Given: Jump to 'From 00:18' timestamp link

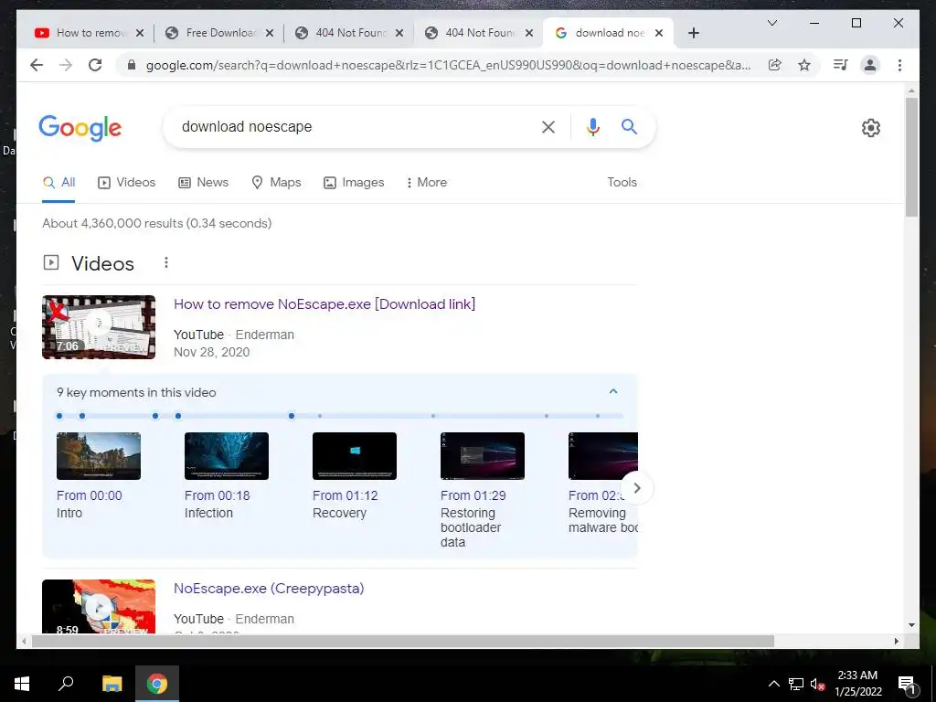Looking at the screenshot, I should pyautogui.click(x=218, y=495).
